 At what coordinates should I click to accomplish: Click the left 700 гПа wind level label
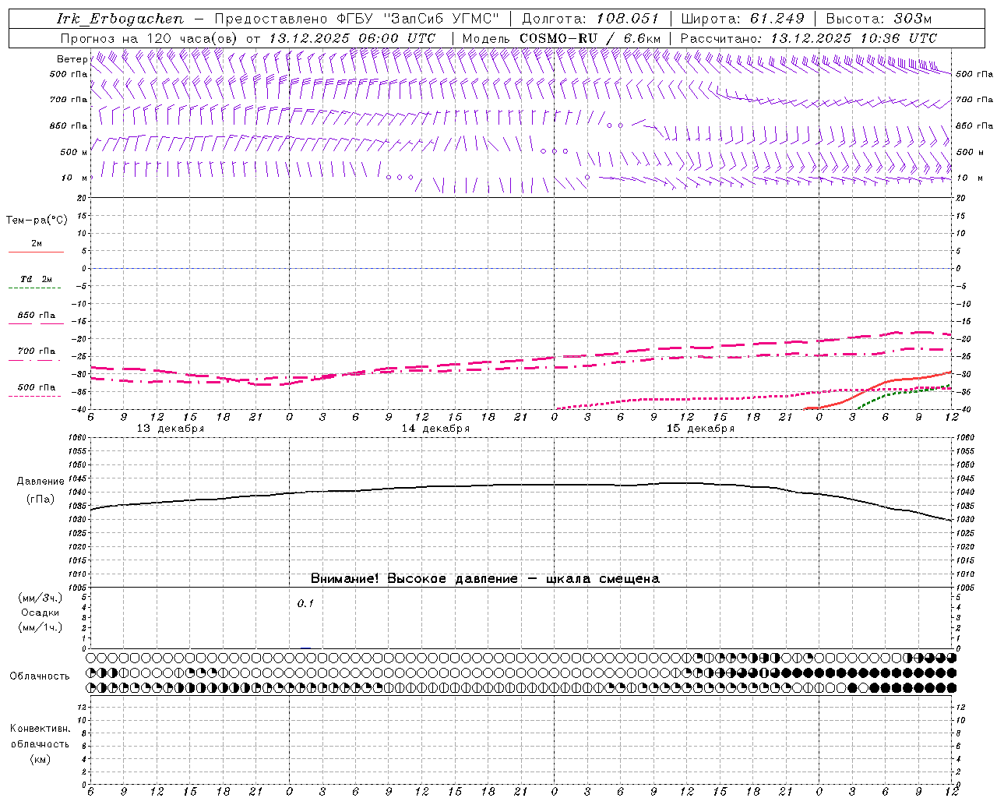click(69, 100)
